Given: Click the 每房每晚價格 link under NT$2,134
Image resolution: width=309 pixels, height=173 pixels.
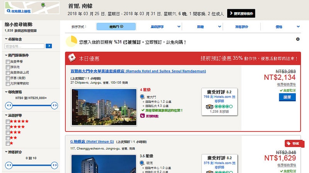Looking at the screenshot, I should pyautogui.click(x=286, y=84).
